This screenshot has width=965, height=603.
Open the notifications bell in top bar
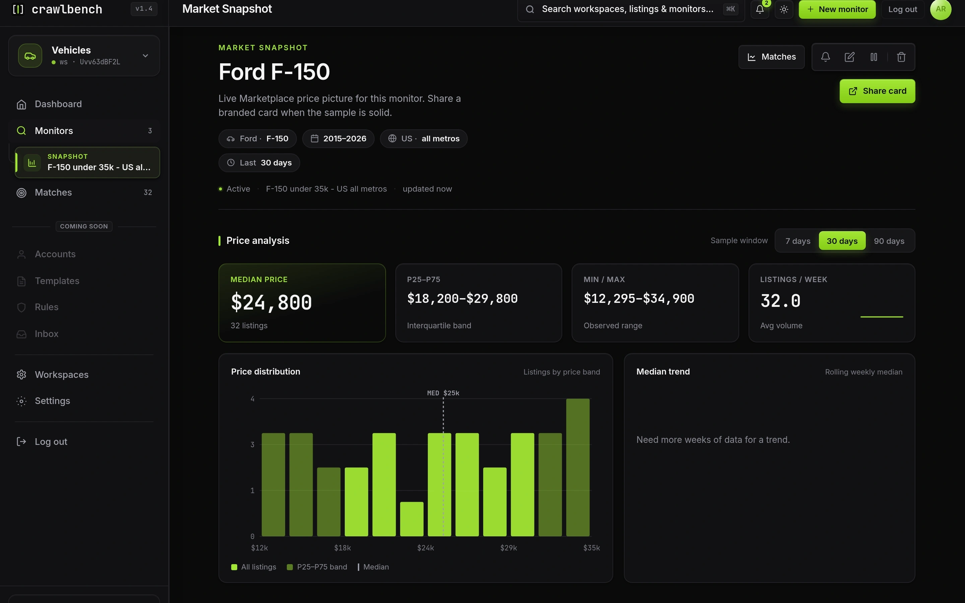click(760, 9)
